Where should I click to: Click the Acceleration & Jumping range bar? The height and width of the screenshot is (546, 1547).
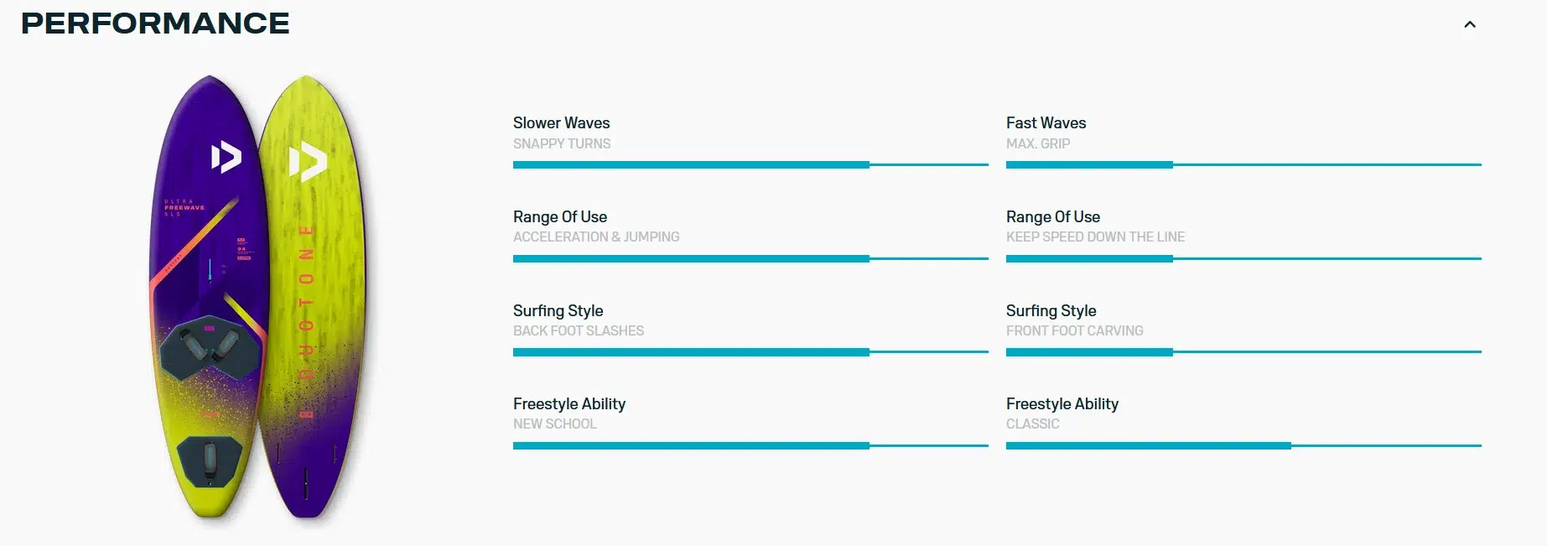pyautogui.click(x=750, y=258)
